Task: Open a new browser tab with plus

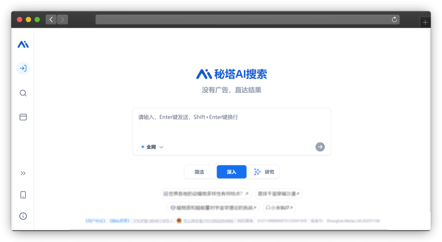Action: click(425, 22)
